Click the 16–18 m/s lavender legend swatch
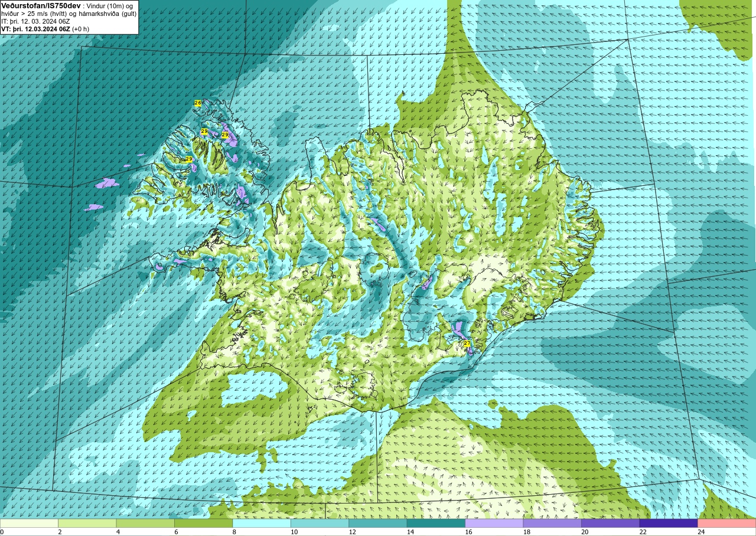Viewport: 756px width, 536px height. click(494, 523)
